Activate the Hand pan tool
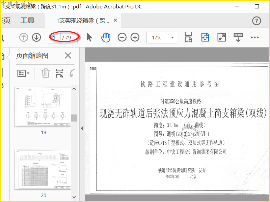The width and height of the screenshot is (270, 202). click(x=105, y=37)
